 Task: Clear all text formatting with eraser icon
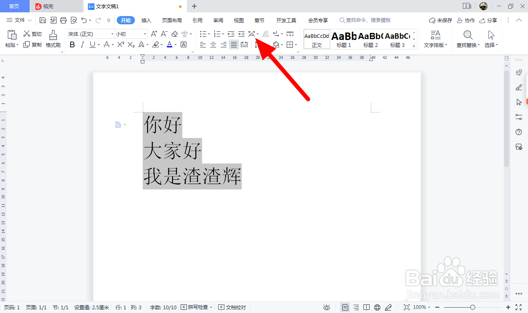coord(174,34)
